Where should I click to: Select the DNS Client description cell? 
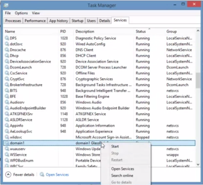click(x=84, y=50)
